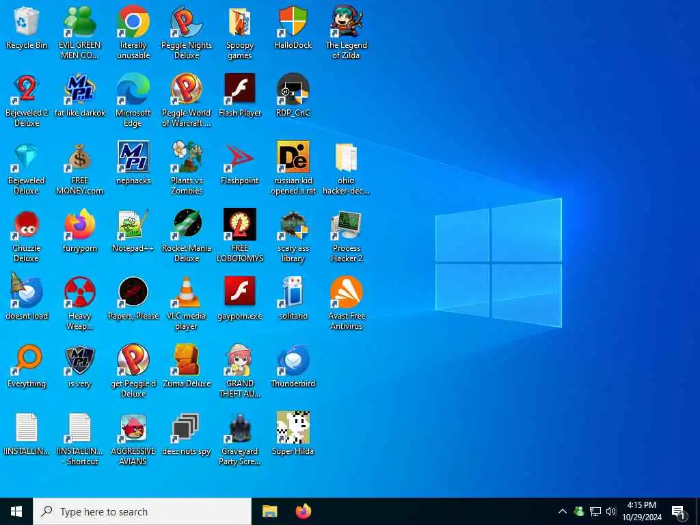
Task: Select the Bejeweled Deluxe diamond icon
Action: point(27,157)
